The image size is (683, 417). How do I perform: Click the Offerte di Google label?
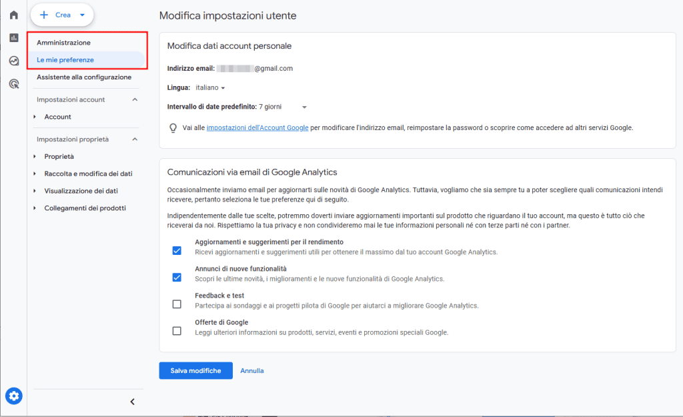coord(221,322)
